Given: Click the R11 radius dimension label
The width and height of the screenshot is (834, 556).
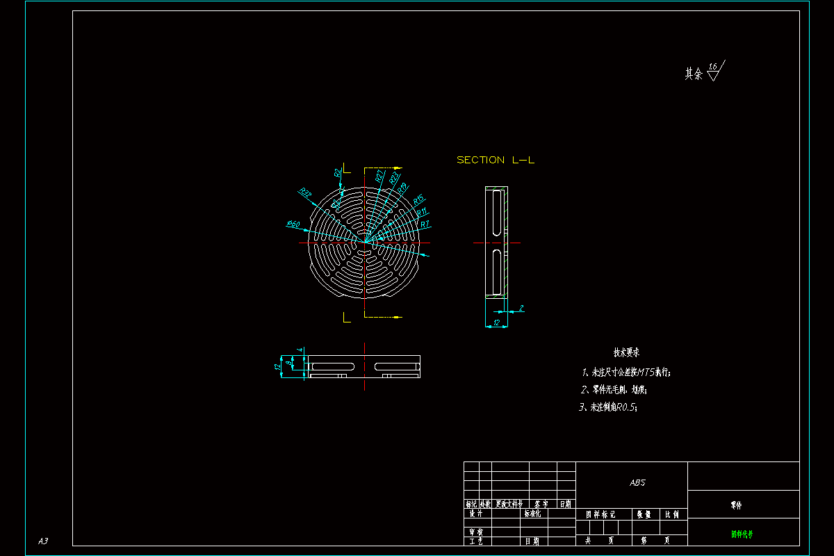Looking at the screenshot, I should (x=422, y=212).
